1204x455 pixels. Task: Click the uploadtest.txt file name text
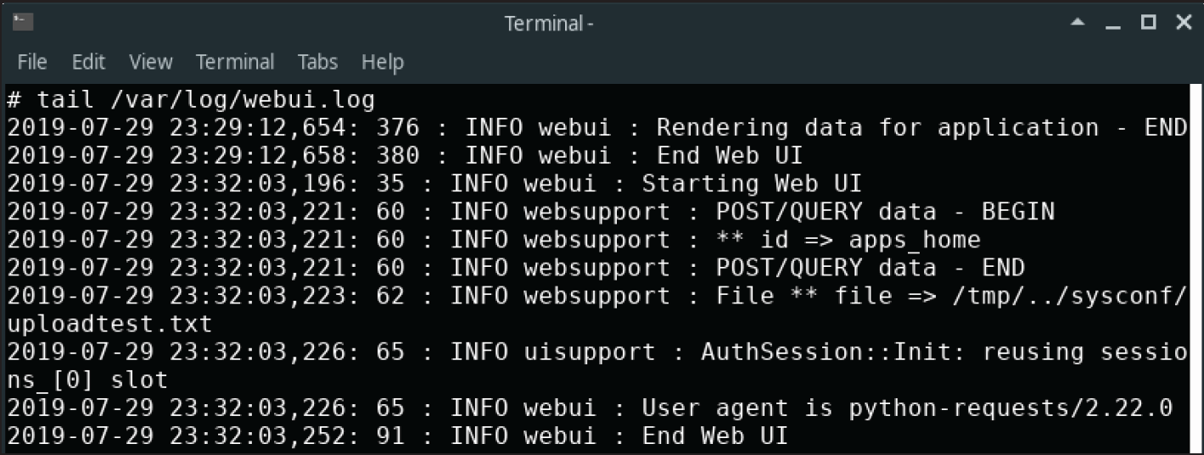[109, 324]
